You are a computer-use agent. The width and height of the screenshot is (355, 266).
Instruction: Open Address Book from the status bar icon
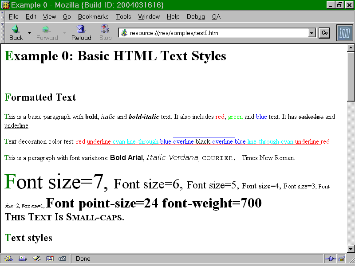point(49,258)
